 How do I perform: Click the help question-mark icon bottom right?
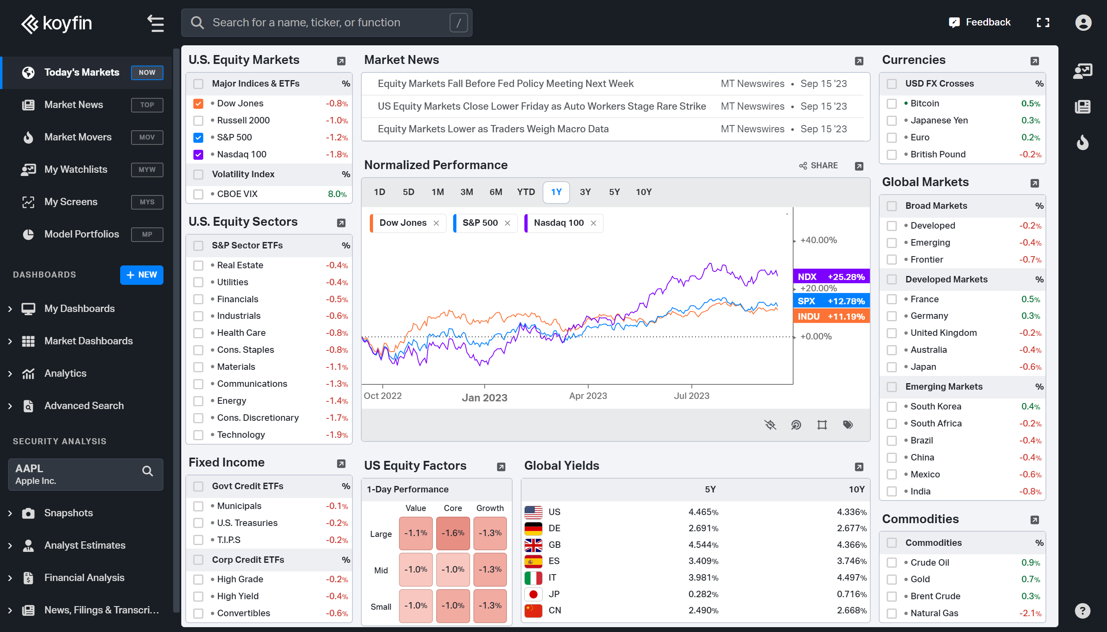1083,611
